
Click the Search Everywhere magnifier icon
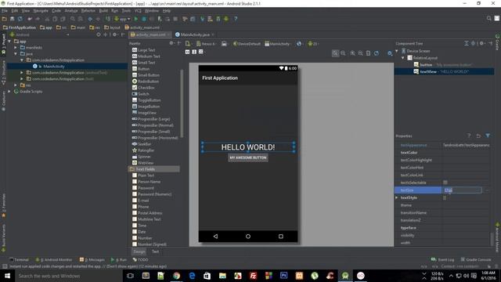[488, 19]
